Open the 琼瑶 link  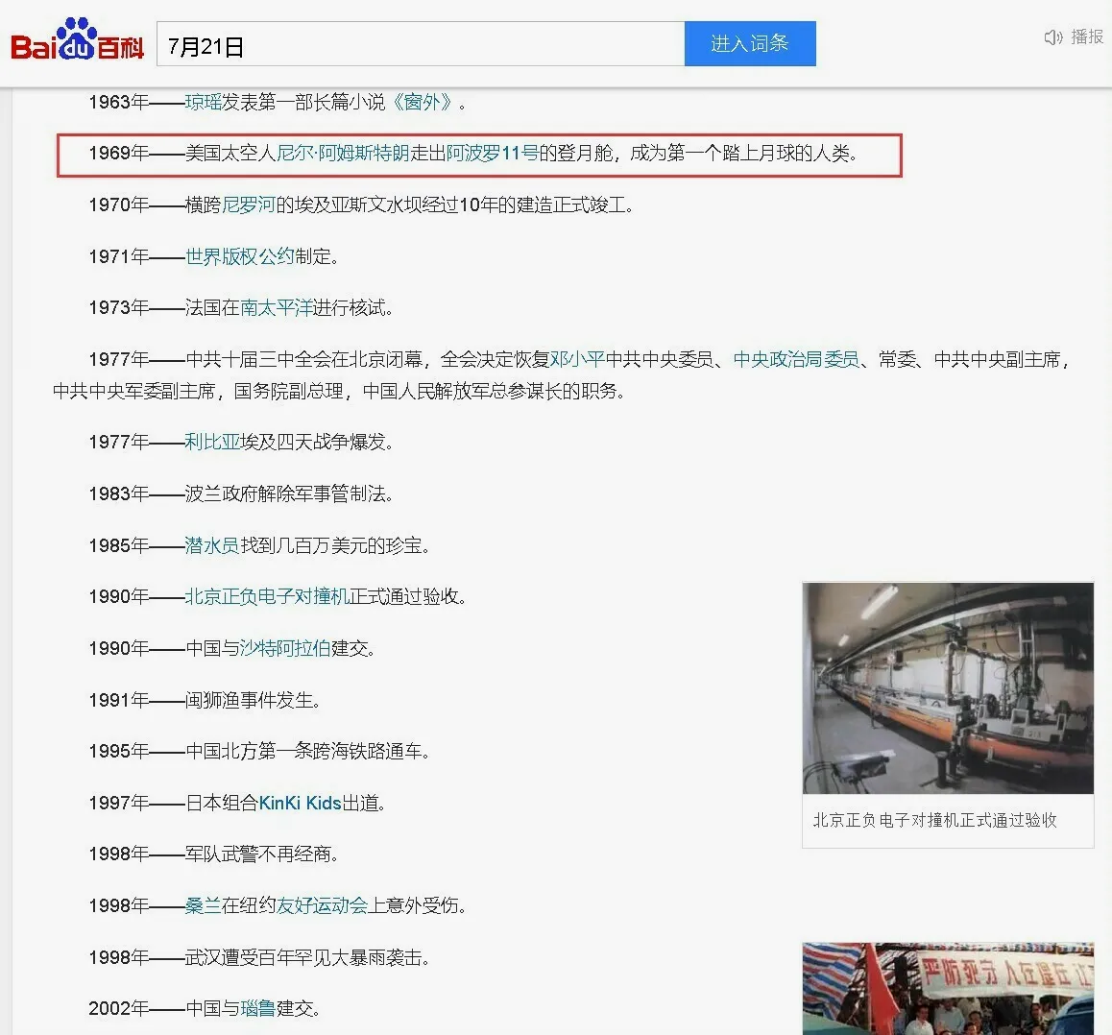(x=203, y=102)
